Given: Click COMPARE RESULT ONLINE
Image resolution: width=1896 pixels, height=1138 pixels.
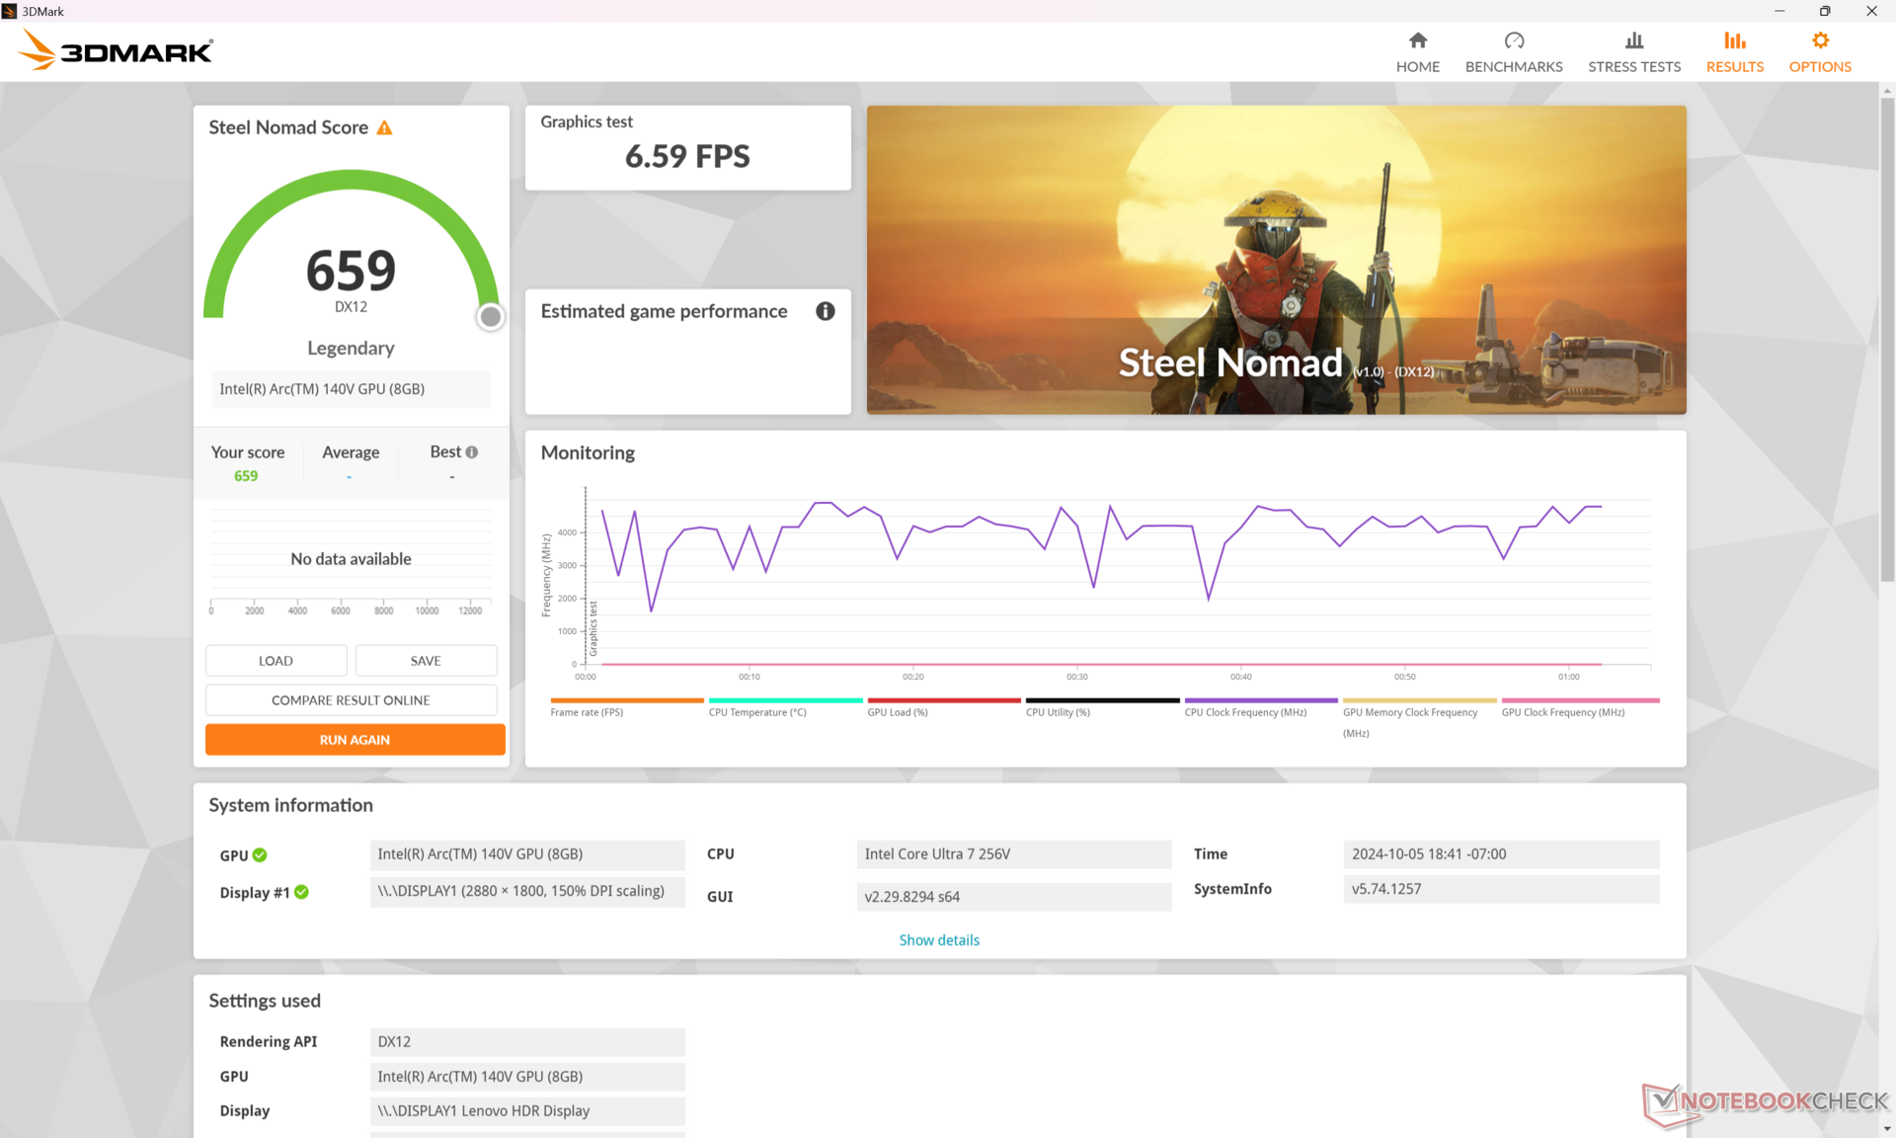Looking at the screenshot, I should coord(351,700).
